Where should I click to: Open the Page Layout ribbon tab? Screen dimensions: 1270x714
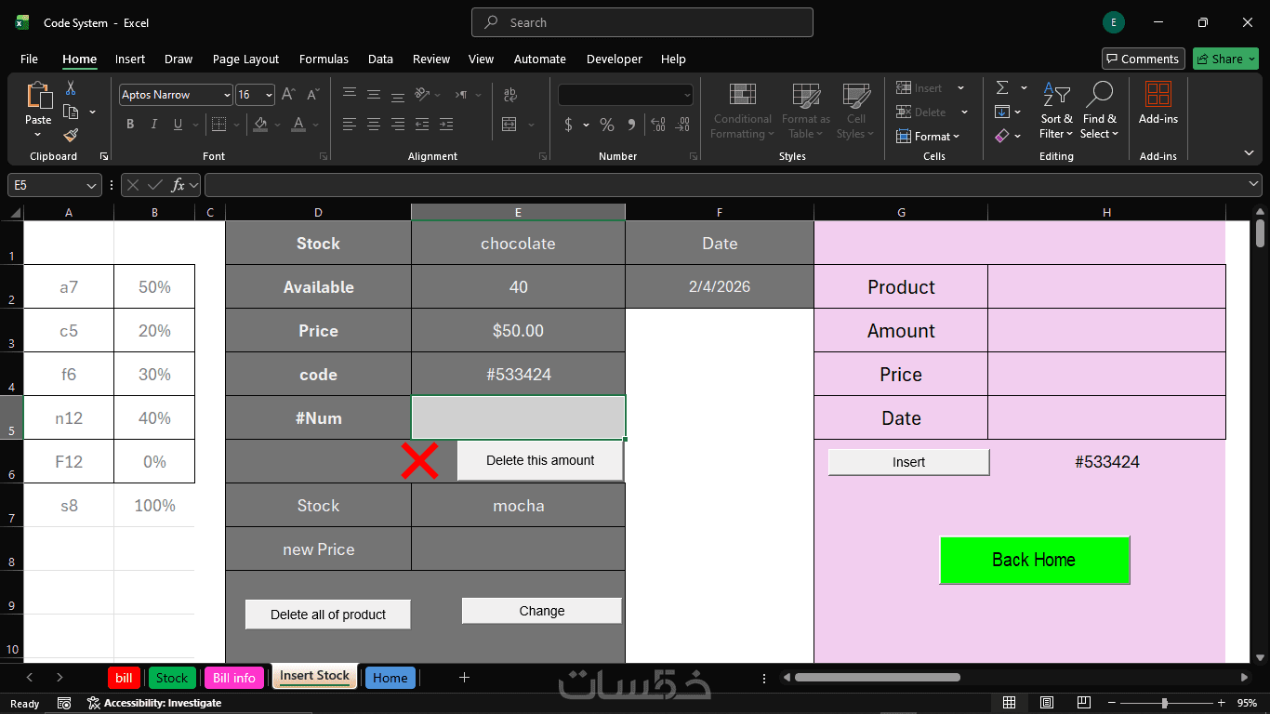(x=245, y=59)
